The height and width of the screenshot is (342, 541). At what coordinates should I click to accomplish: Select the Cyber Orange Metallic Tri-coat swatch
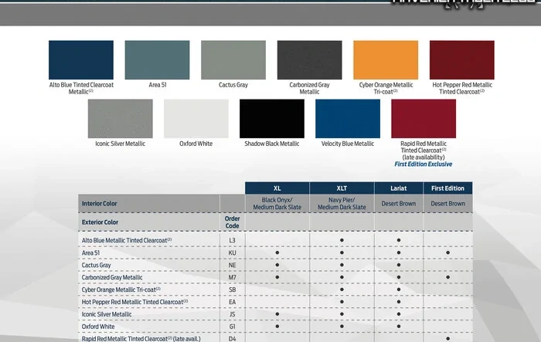point(386,60)
